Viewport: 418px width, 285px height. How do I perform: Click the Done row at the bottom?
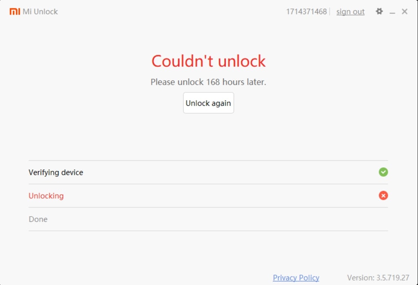[x=208, y=219]
